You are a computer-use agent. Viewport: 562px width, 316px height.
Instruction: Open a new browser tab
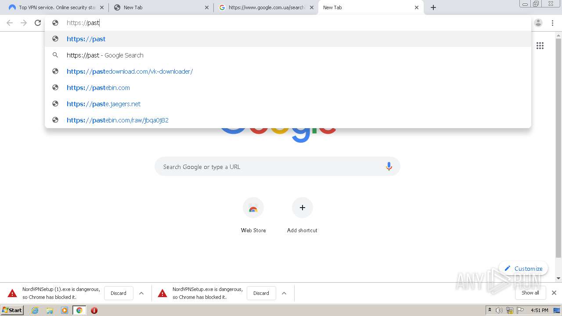(433, 7)
